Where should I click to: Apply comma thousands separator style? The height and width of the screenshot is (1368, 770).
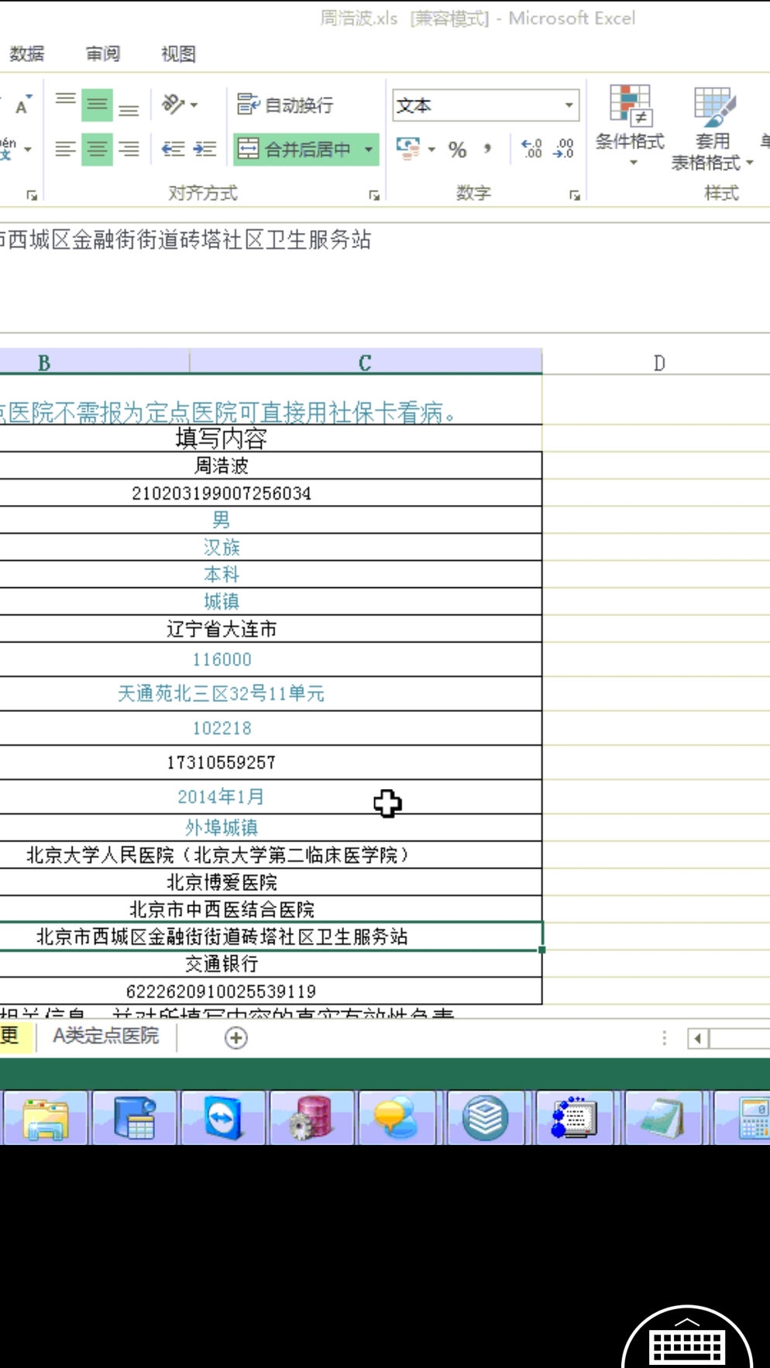pos(487,149)
